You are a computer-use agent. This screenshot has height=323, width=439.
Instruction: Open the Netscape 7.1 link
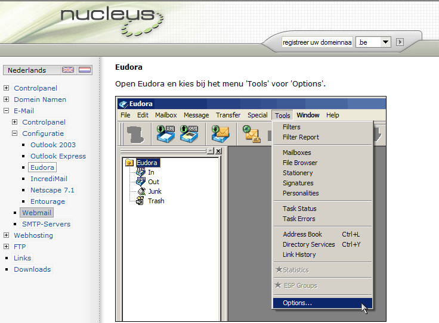[x=52, y=190]
